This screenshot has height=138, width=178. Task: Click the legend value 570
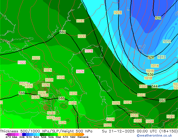click(x=65, y=137)
